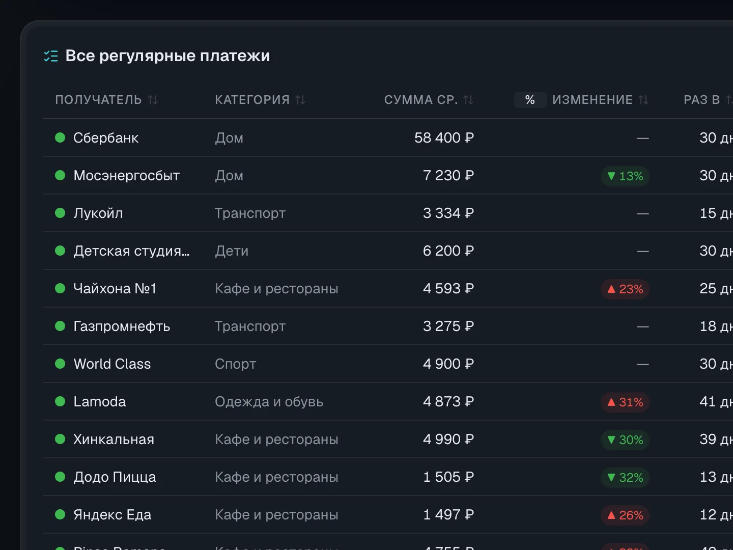Select the Газпромнефть recipient name
The width and height of the screenshot is (733, 550).
122,326
